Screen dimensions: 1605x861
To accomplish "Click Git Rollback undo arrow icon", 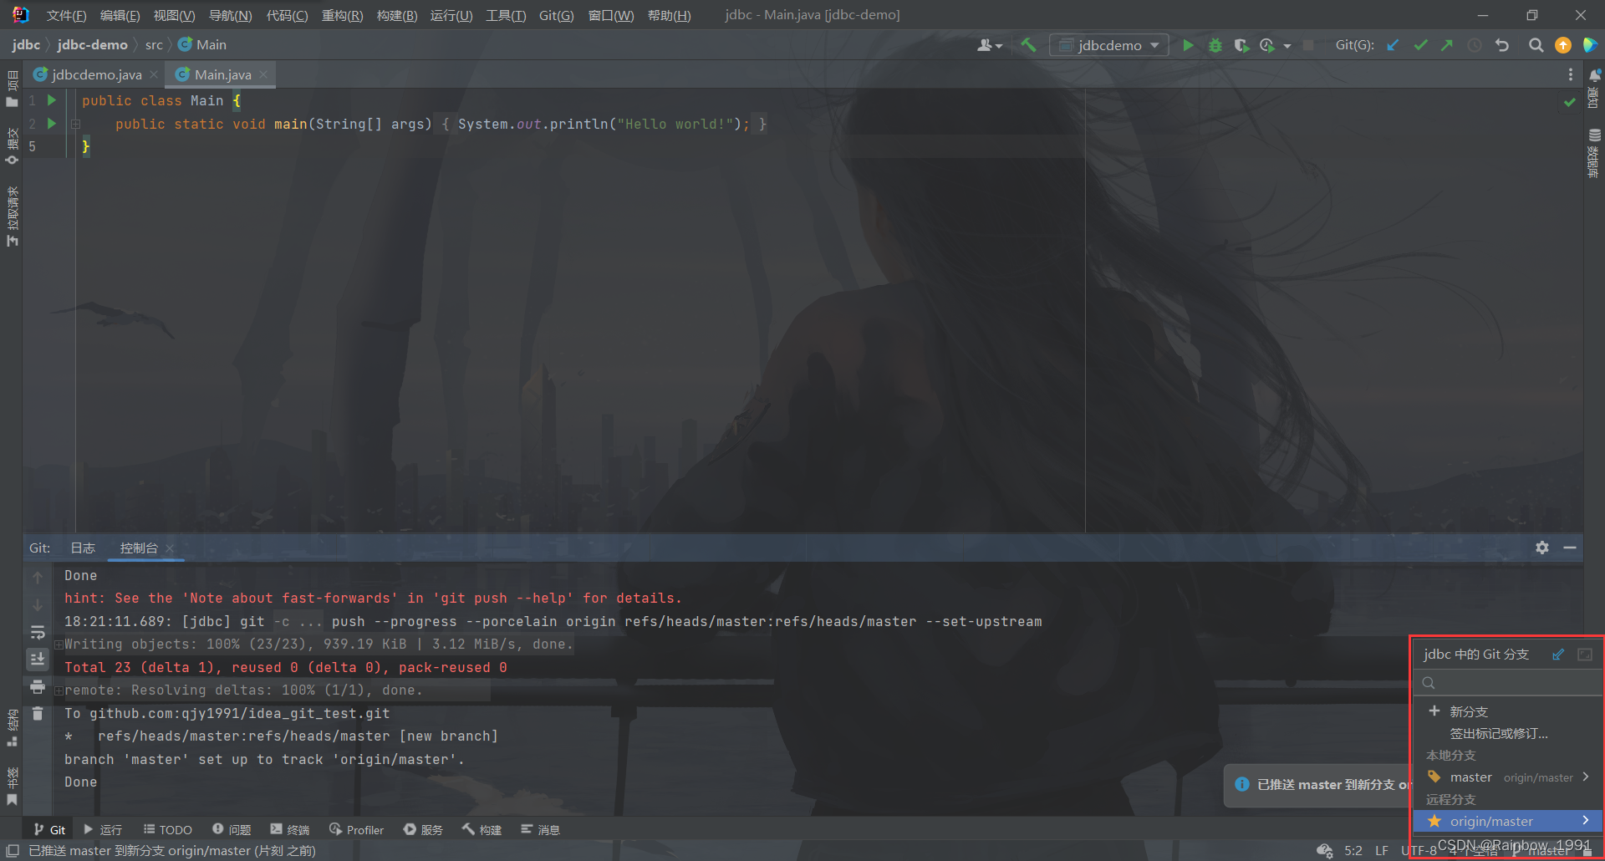I will (x=1502, y=45).
